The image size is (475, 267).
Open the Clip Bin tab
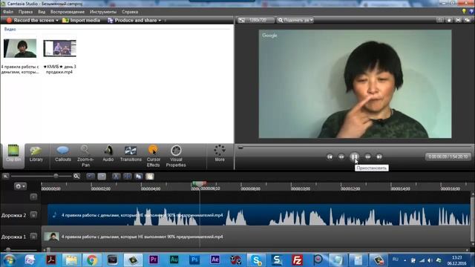[x=13, y=156]
